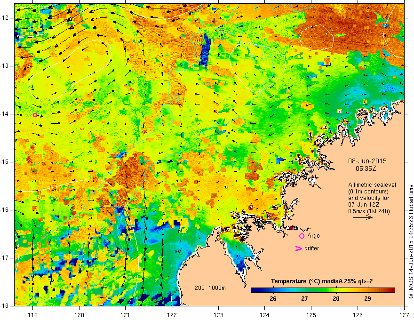Click the longitude 121 axis label
This screenshot has width=414, height=320.
pyautogui.click(x=126, y=315)
